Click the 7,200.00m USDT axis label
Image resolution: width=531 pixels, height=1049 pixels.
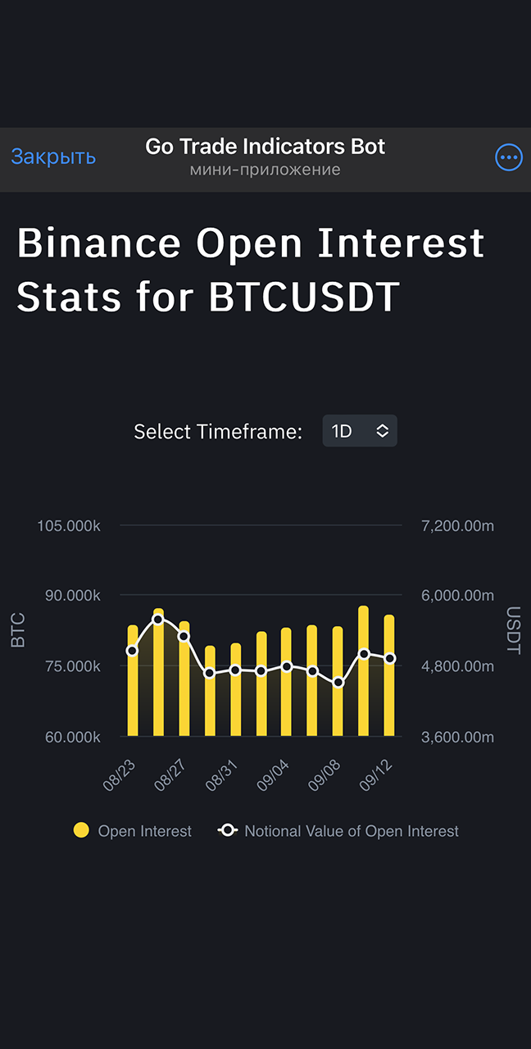(457, 525)
